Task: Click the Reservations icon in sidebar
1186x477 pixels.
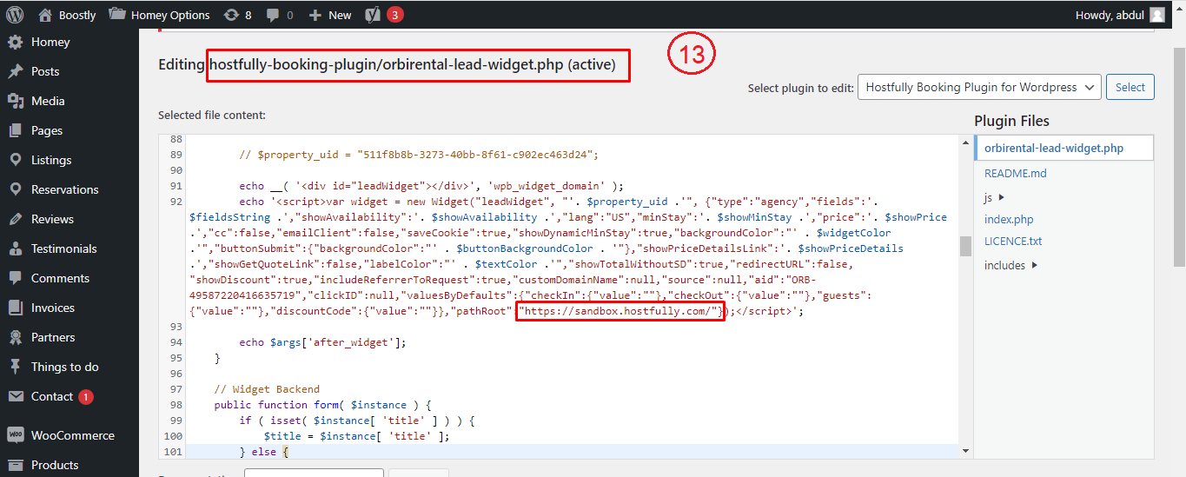Action: (15, 189)
